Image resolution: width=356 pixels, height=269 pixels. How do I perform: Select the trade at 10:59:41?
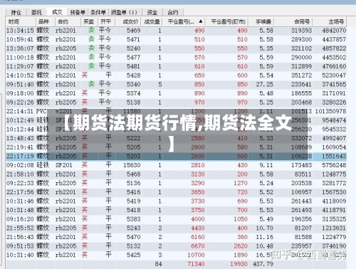coord(176,39)
